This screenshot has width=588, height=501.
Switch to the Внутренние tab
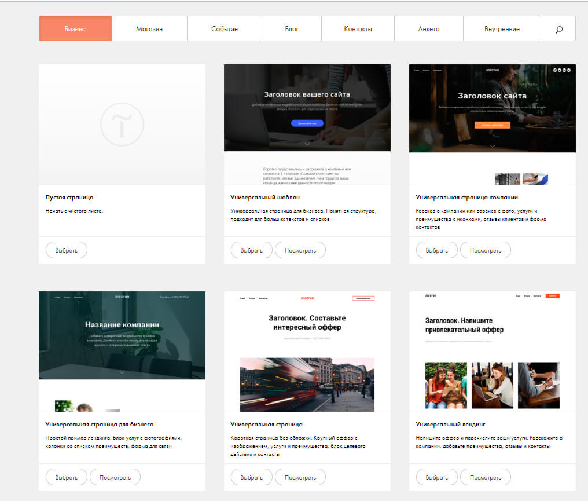[502, 29]
